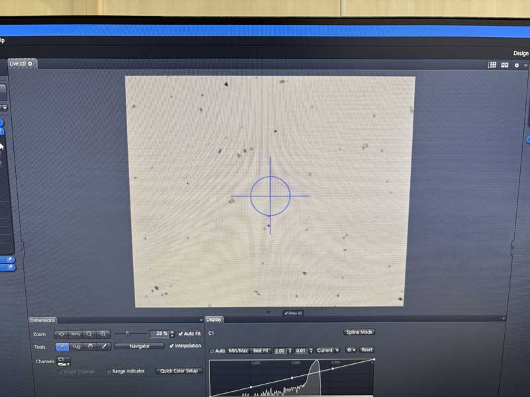Select the region zoom tool
Screen dimensions: 530x397
coord(76,346)
